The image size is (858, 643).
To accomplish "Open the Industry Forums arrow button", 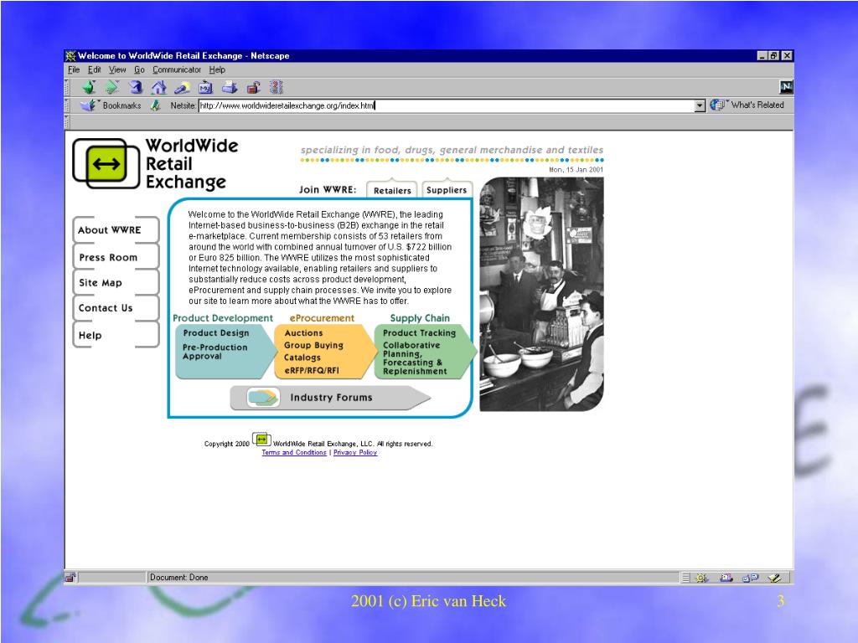I will click(330, 398).
